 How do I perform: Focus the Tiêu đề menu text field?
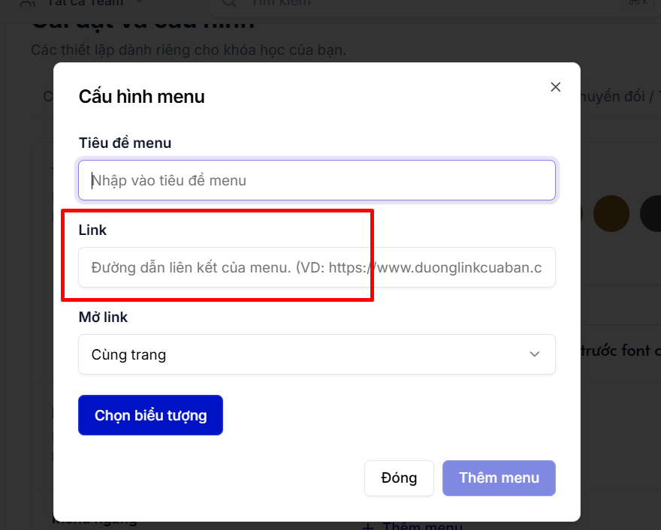pyautogui.click(x=316, y=180)
